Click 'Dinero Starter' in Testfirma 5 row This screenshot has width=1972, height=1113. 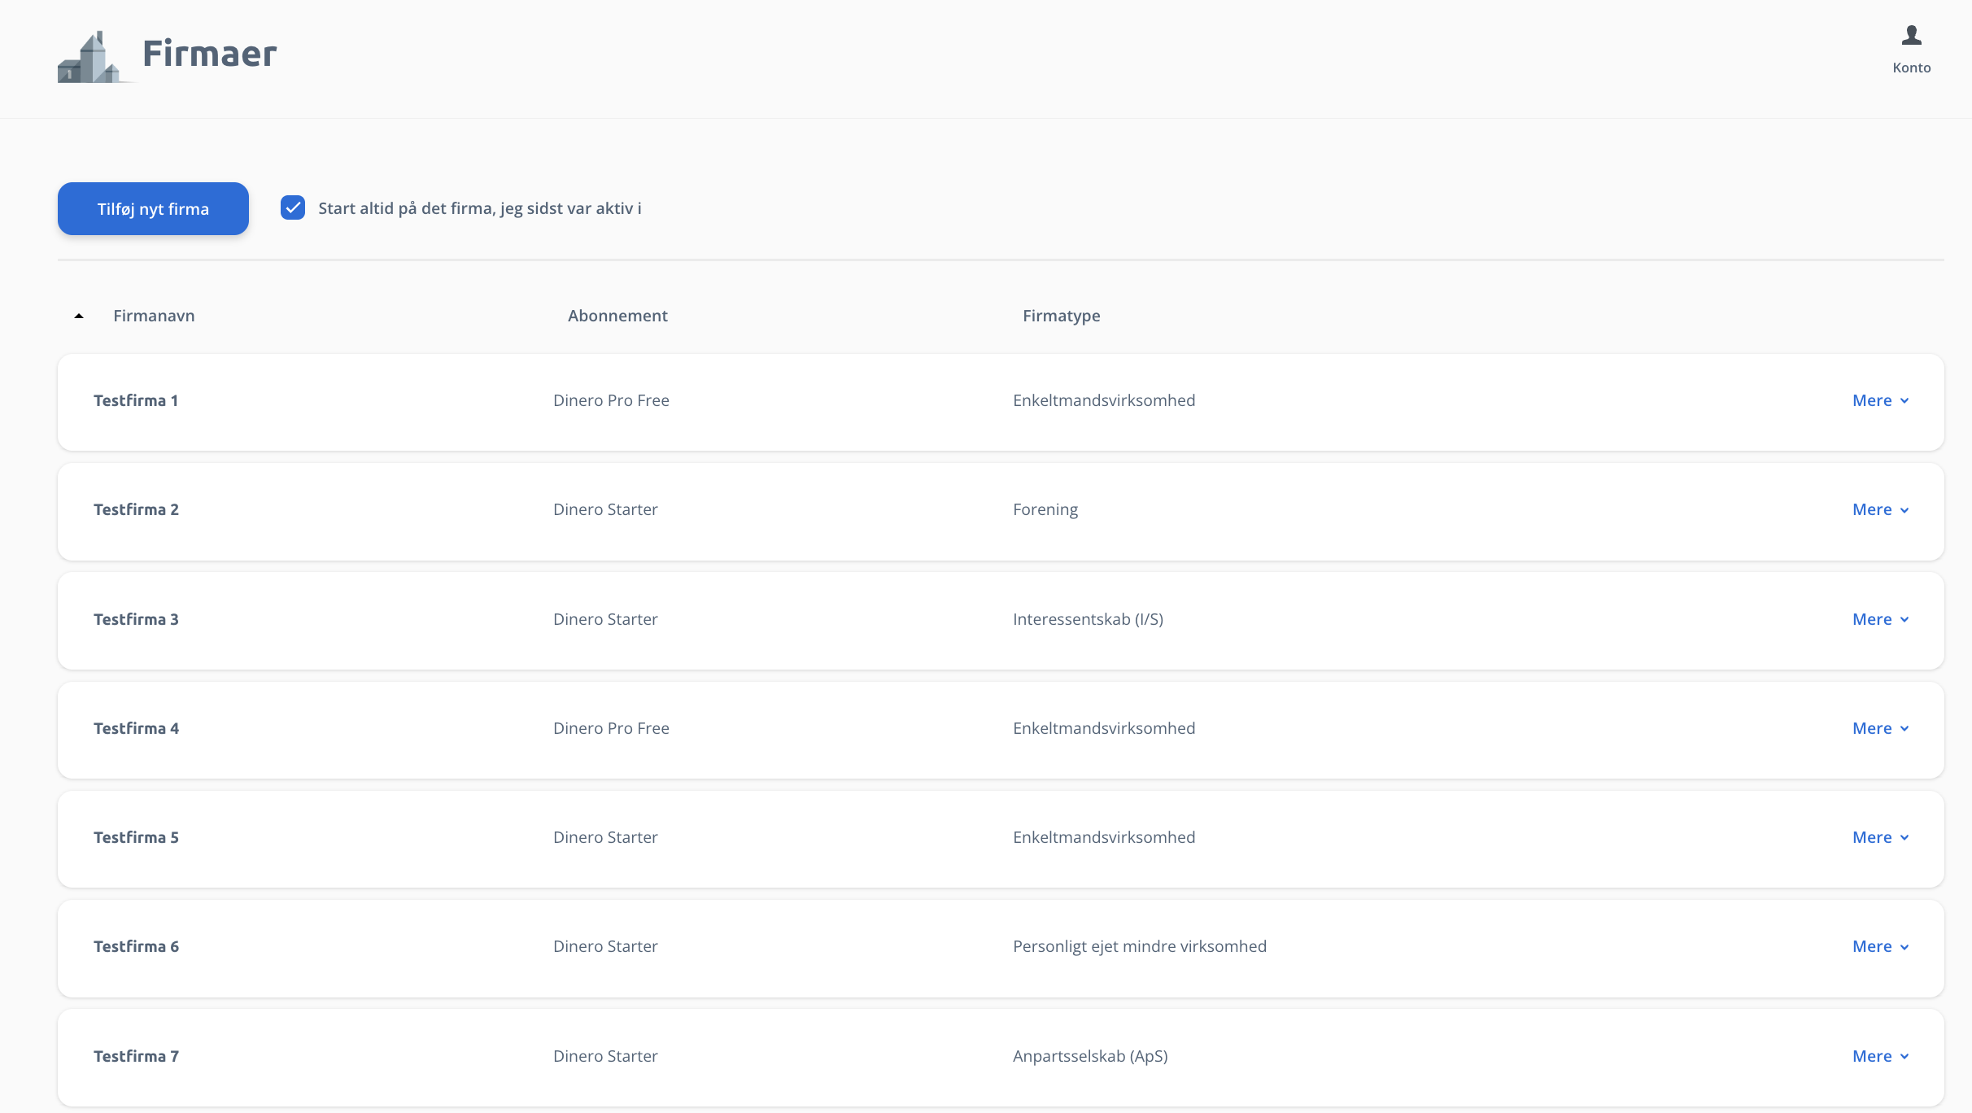coord(605,837)
